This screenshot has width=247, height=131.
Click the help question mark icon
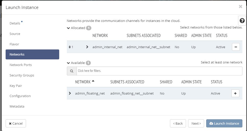click(242, 21)
